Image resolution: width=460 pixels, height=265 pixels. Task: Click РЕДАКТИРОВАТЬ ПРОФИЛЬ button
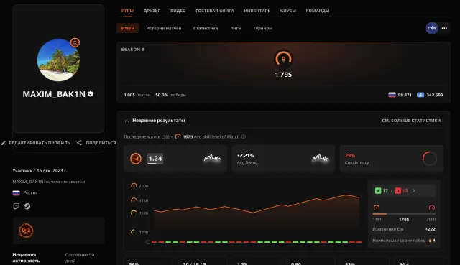pos(36,143)
